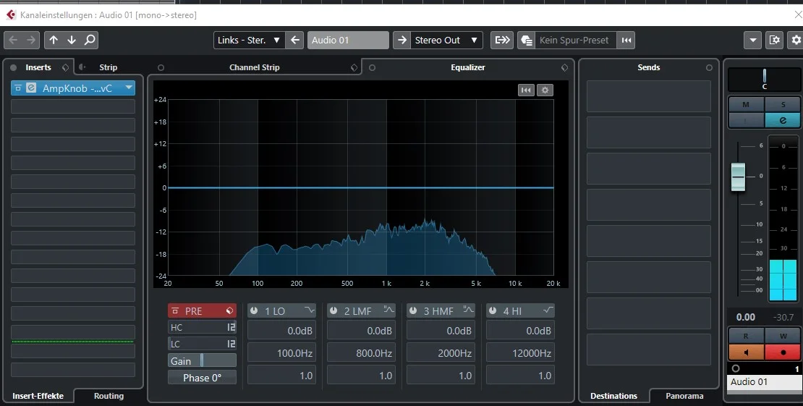Enable the 2 LMF EQ band
Image resolution: width=803 pixels, height=406 pixels.
(x=333, y=310)
